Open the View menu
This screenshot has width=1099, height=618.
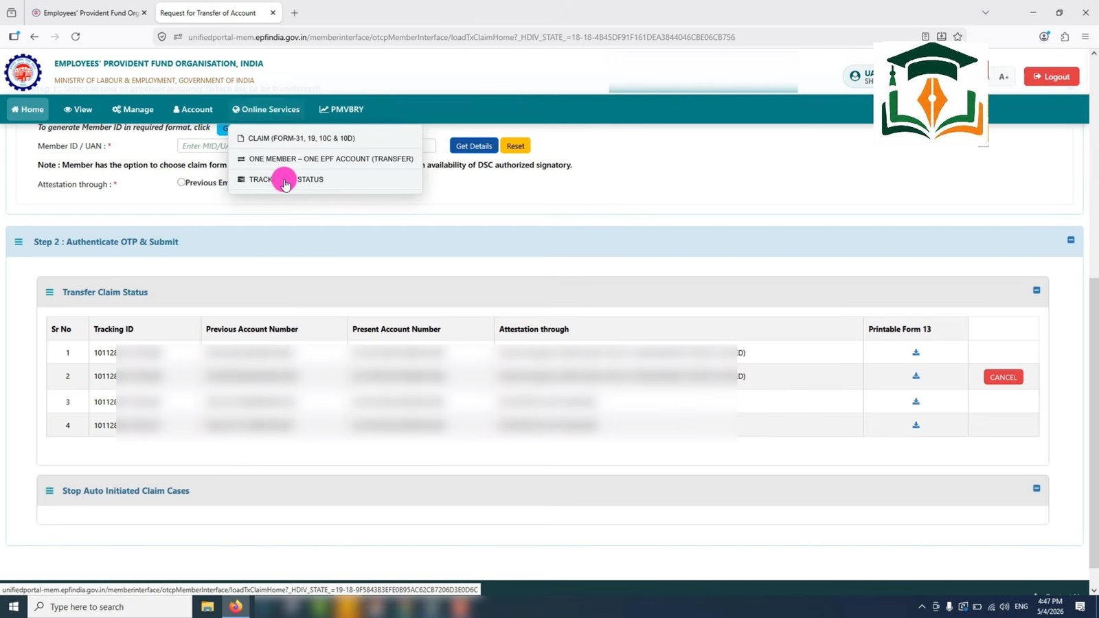click(x=78, y=109)
